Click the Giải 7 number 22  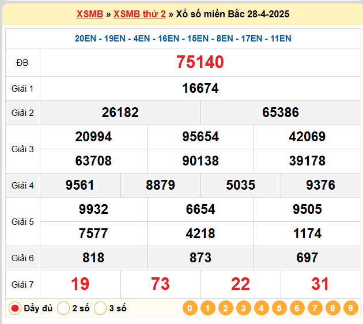(x=241, y=284)
